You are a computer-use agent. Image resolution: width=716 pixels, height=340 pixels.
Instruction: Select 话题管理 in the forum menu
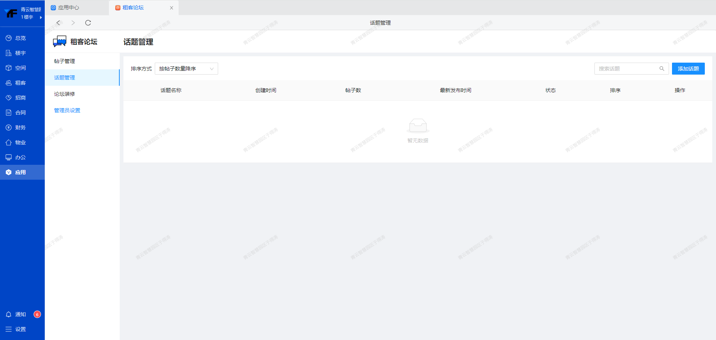click(x=65, y=78)
